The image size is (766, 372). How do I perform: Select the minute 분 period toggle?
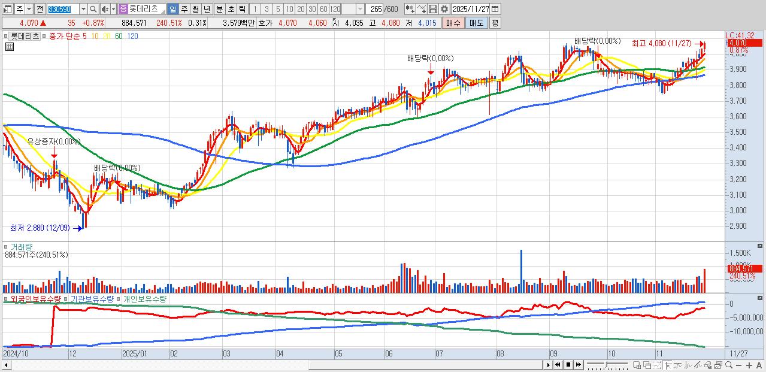[x=219, y=9]
